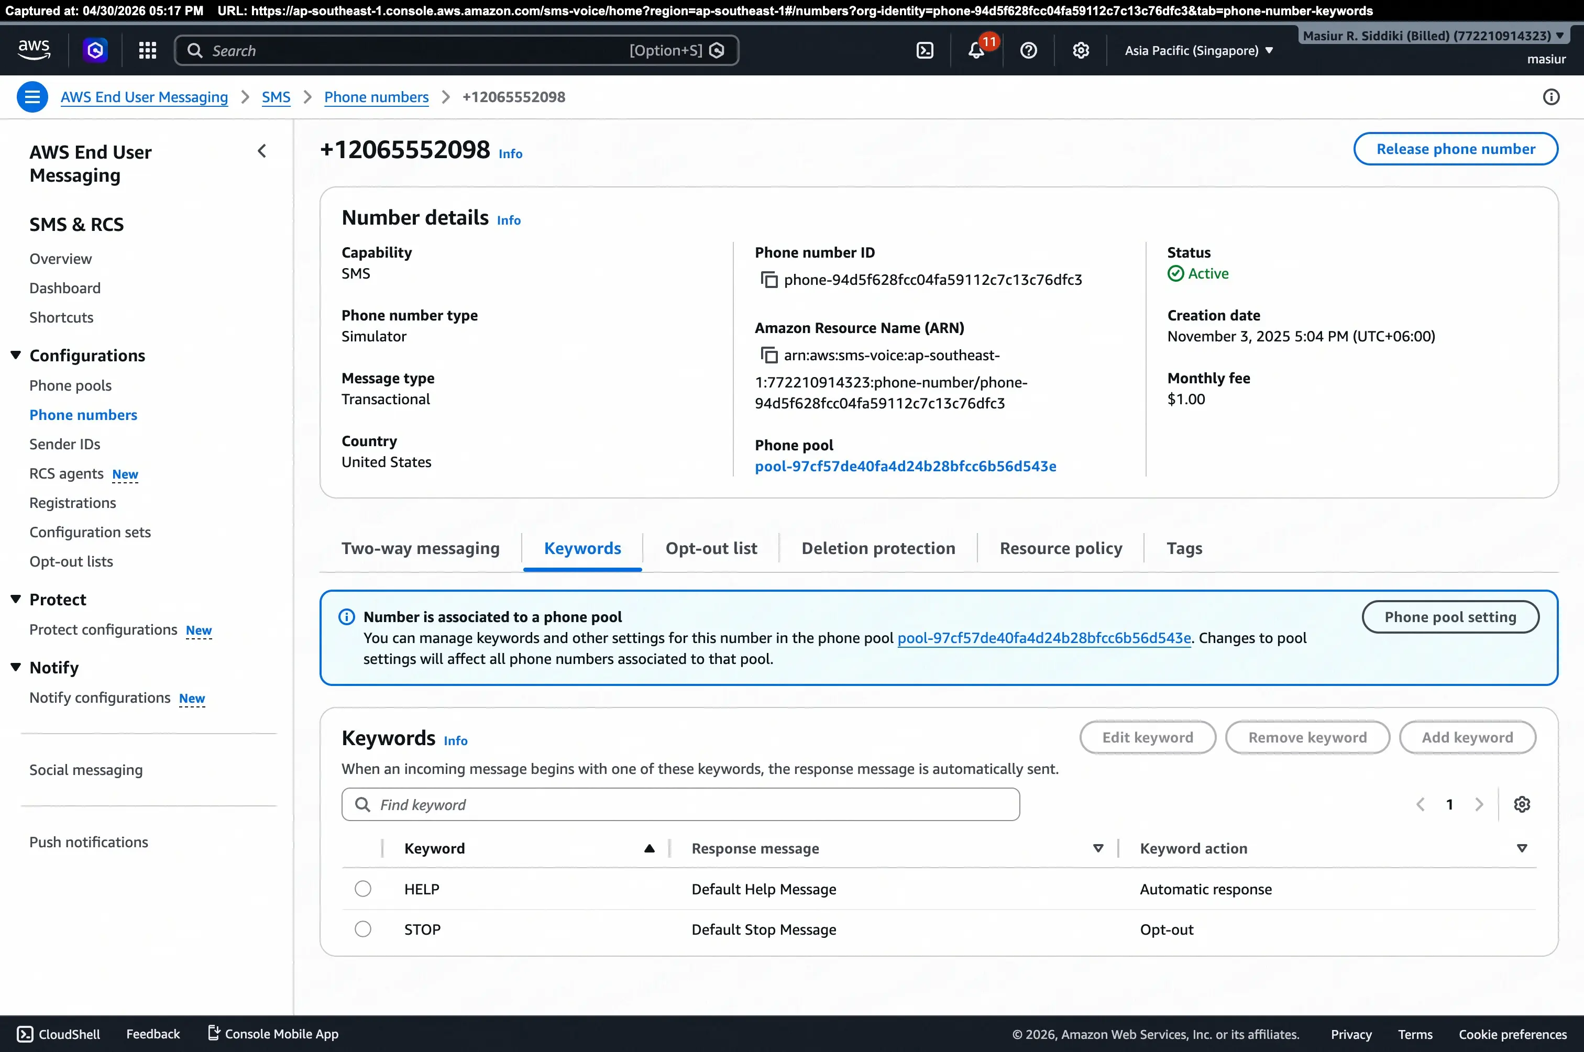The height and width of the screenshot is (1052, 1584).
Task: Select the Keywords tab
Action: 582,548
